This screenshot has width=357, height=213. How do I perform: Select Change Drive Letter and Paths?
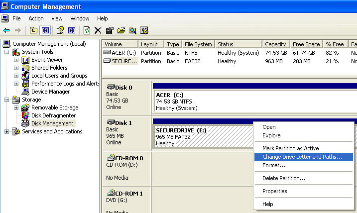tap(304, 157)
